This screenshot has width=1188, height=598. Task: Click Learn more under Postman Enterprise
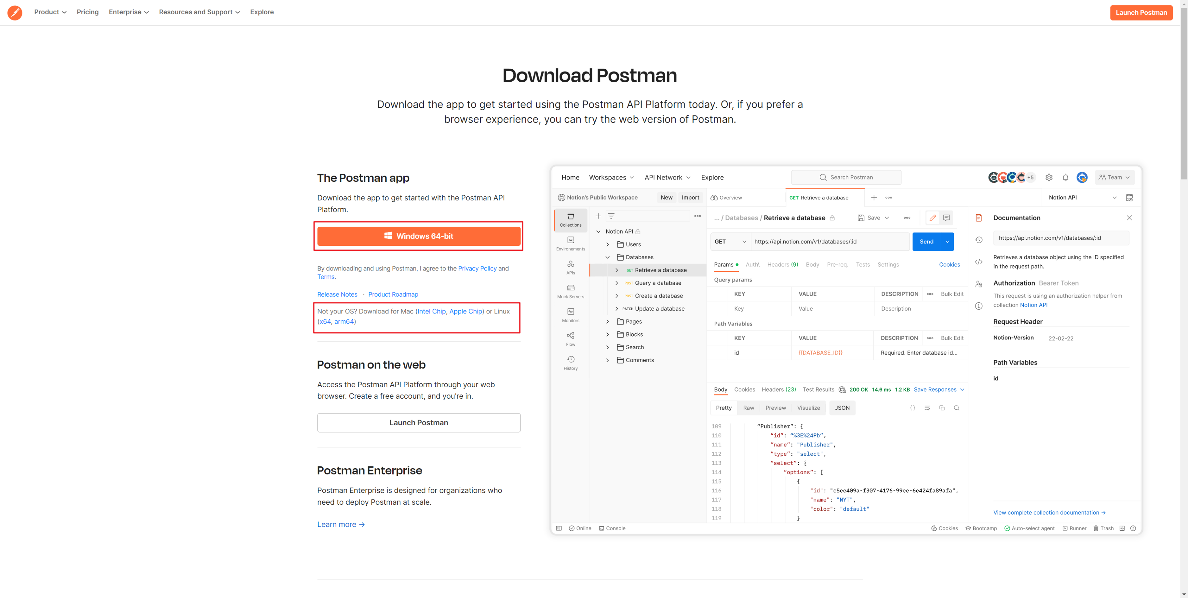341,525
